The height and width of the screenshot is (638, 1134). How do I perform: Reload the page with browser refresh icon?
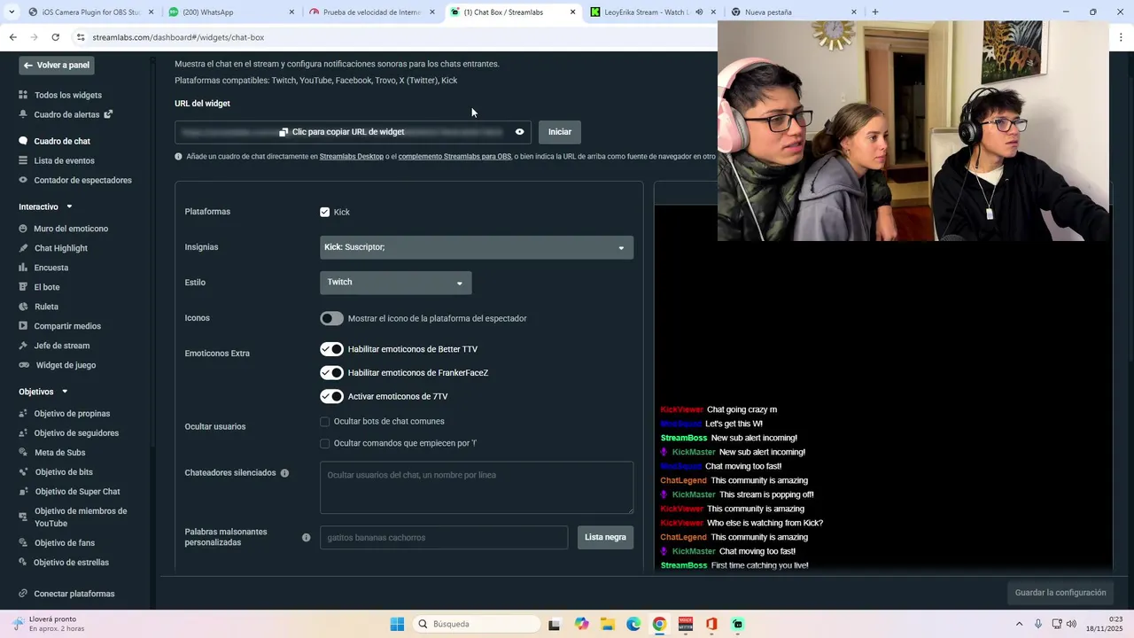[x=55, y=37]
